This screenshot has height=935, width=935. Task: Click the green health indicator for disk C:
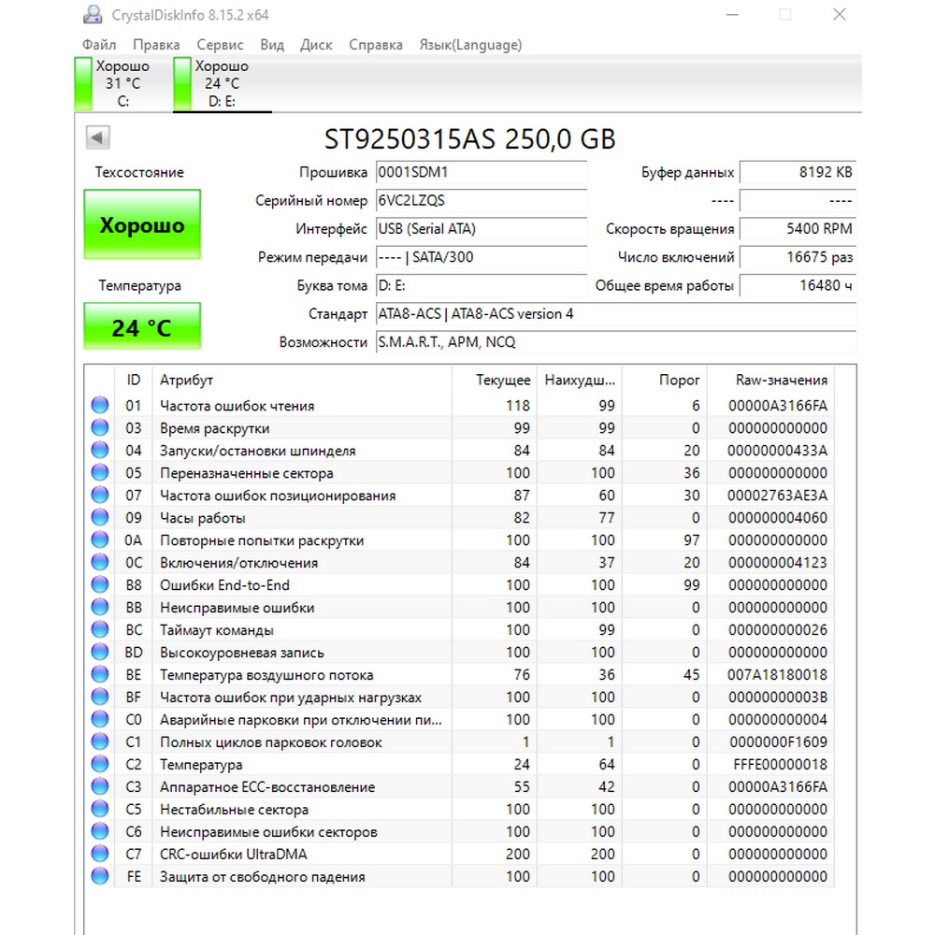click(83, 83)
